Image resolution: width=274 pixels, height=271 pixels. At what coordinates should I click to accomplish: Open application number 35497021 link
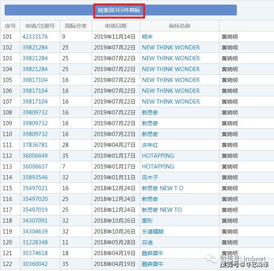tap(35, 188)
